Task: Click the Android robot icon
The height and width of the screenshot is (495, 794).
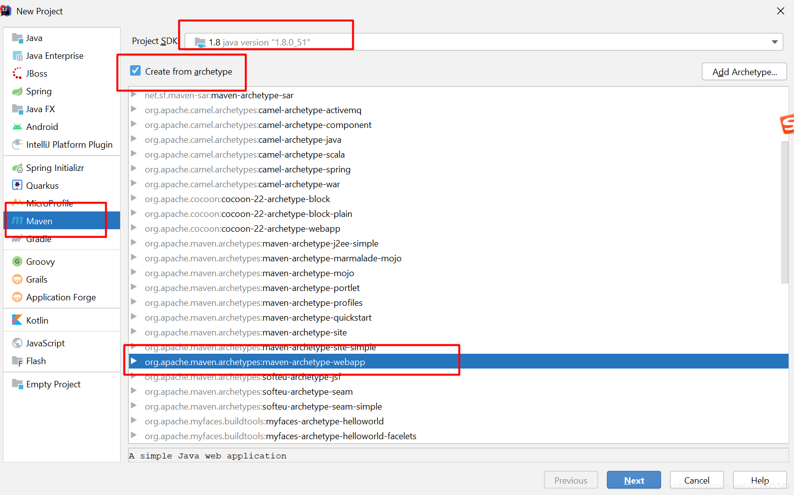Action: tap(17, 127)
